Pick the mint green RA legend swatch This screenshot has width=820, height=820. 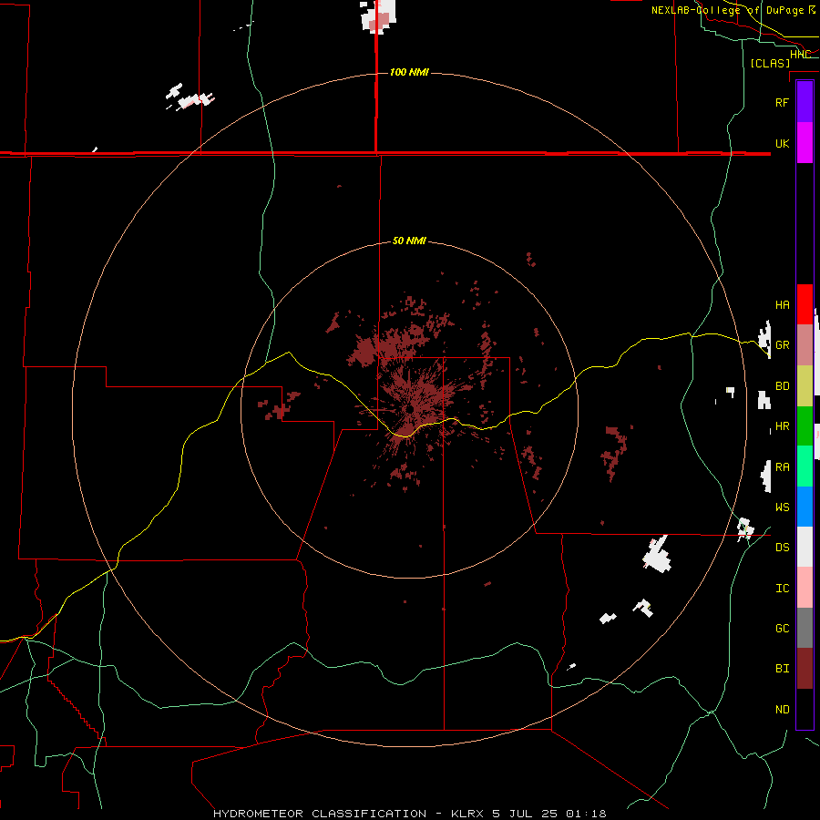pyautogui.click(x=805, y=466)
